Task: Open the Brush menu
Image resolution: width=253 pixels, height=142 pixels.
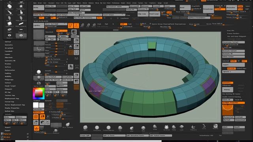Action: pyautogui.click(x=40, y=3)
